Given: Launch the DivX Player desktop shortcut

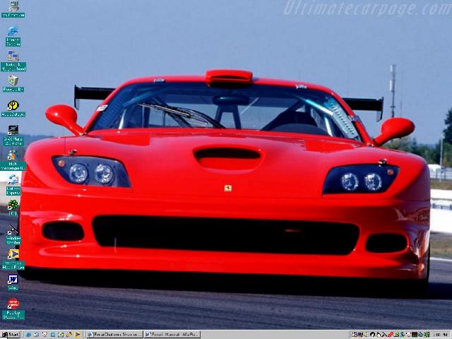Looking at the screenshot, I should click(13, 135).
